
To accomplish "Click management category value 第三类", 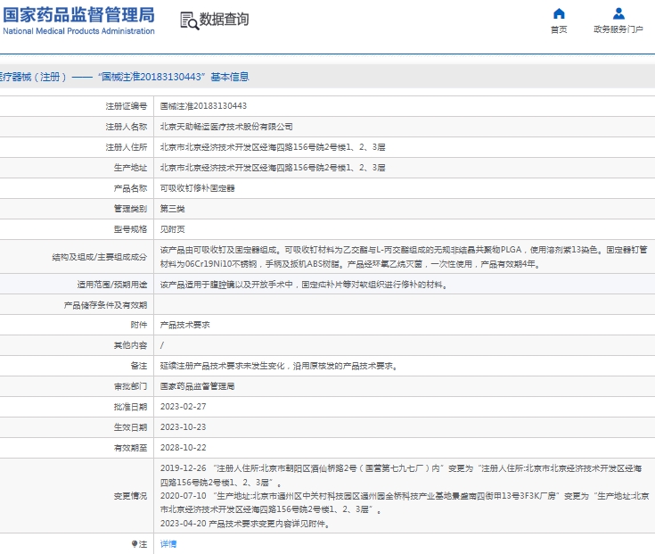I will coord(173,209).
